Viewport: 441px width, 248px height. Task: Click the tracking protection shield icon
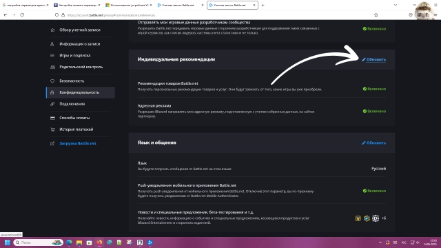click(57, 15)
